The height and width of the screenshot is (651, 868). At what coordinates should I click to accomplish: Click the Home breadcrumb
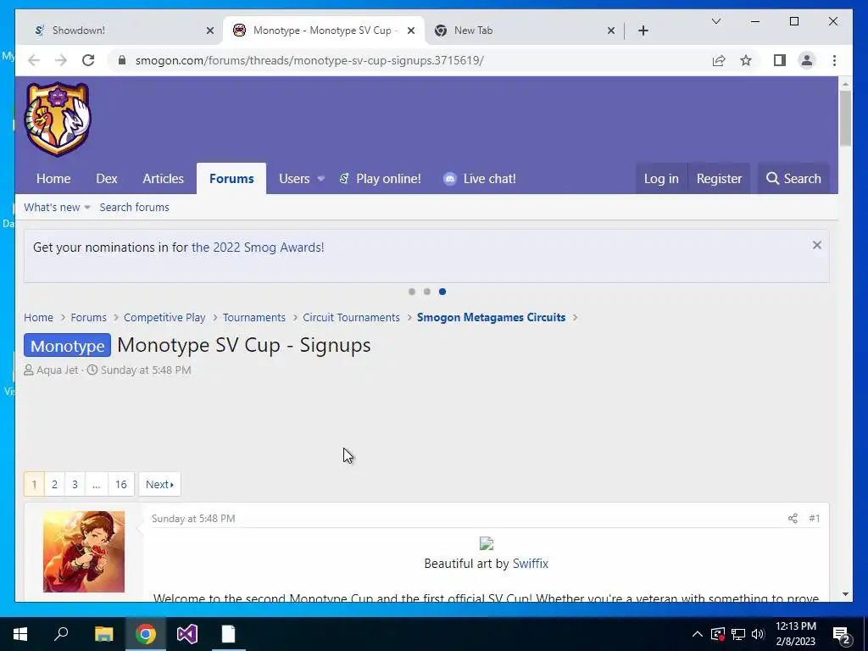point(38,318)
